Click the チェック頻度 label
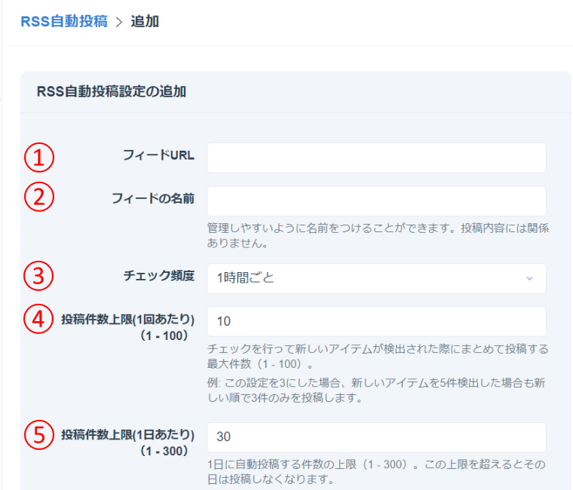The image size is (573, 490). point(158,276)
